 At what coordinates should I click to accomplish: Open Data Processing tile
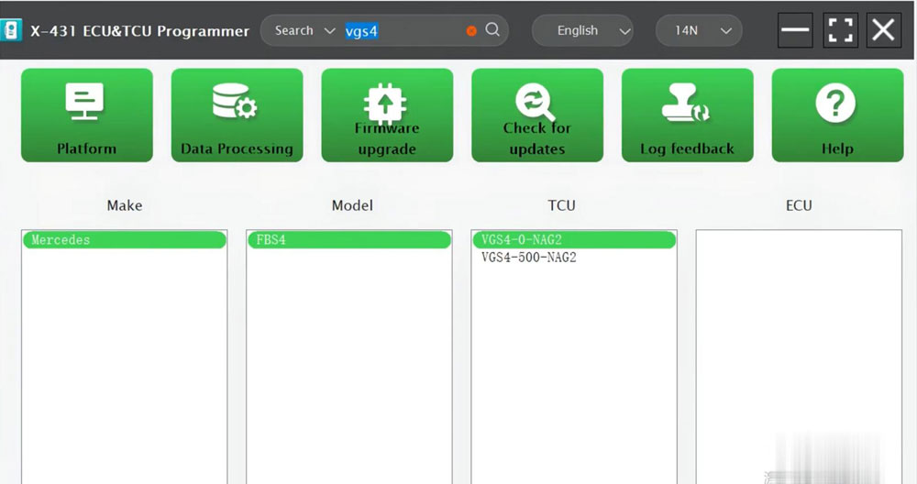point(237,115)
